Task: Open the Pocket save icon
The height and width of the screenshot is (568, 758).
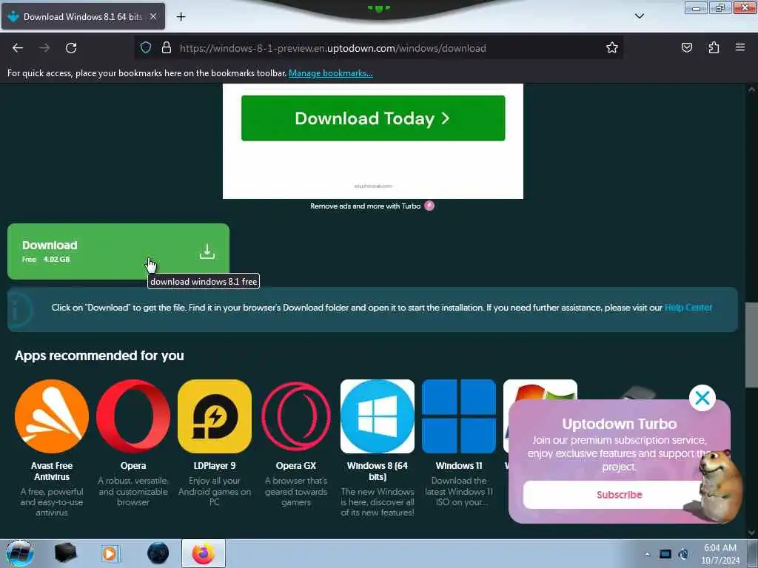Action: click(x=686, y=48)
